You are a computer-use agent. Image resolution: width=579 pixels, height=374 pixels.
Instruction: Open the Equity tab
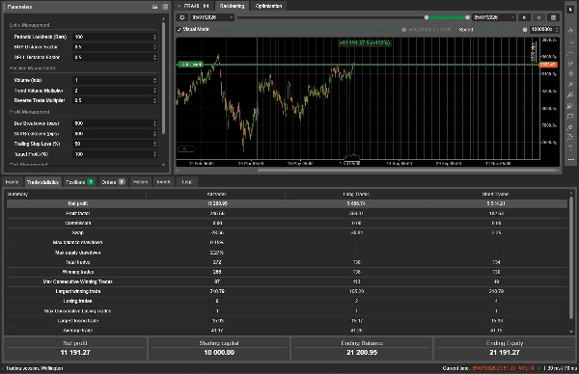coord(12,182)
